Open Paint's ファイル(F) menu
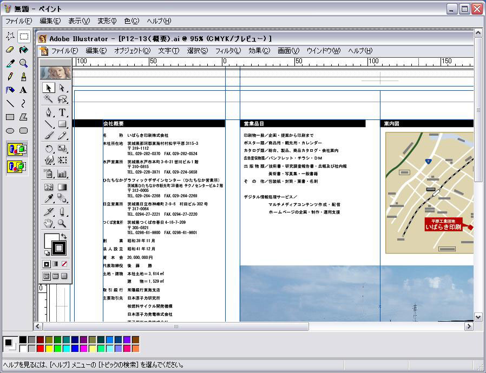This screenshot has width=486, height=373. pyautogui.click(x=19, y=21)
